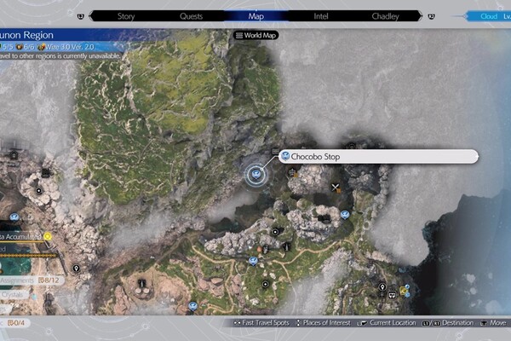Click the Cloud character level tag
511x341 pixels.
(489, 16)
